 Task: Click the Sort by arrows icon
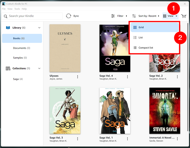pos(134,16)
